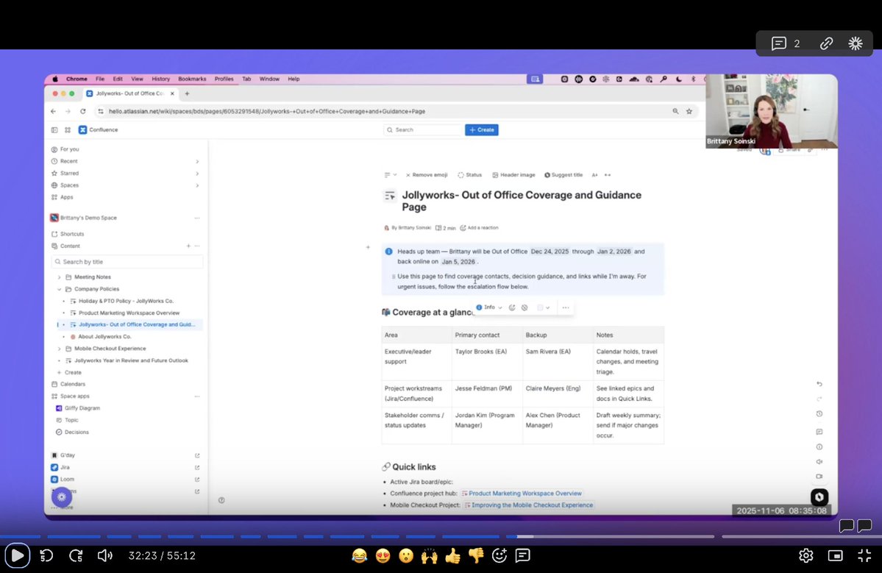
Task: Expand the Mobile Checkout Experience folder
Action: point(59,349)
